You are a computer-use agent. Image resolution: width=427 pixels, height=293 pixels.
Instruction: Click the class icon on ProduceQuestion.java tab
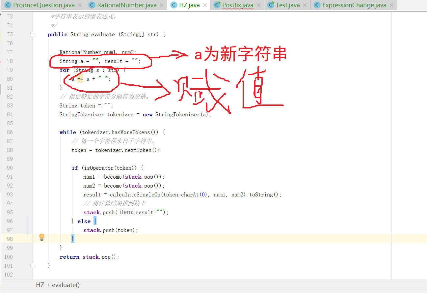coord(8,5)
